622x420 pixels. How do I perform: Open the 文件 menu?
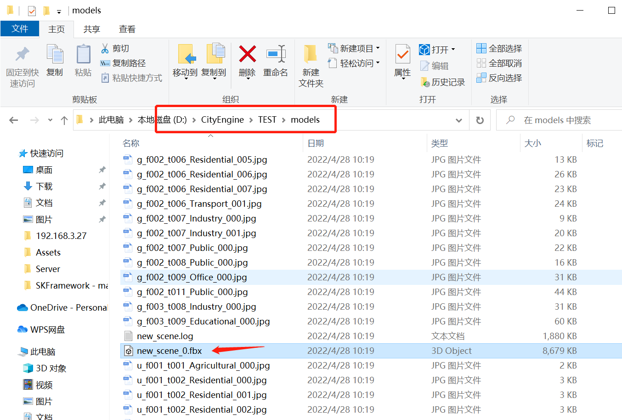point(20,28)
